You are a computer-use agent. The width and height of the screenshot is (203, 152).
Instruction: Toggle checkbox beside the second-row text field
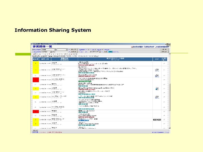tap(53, 52)
